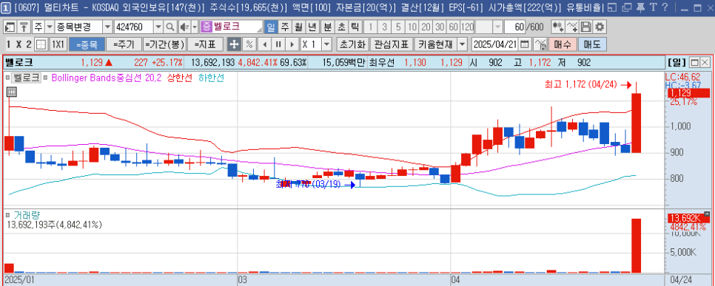715x286 pixels.
Task: Toggle the percent scale button
Action: pos(249,44)
